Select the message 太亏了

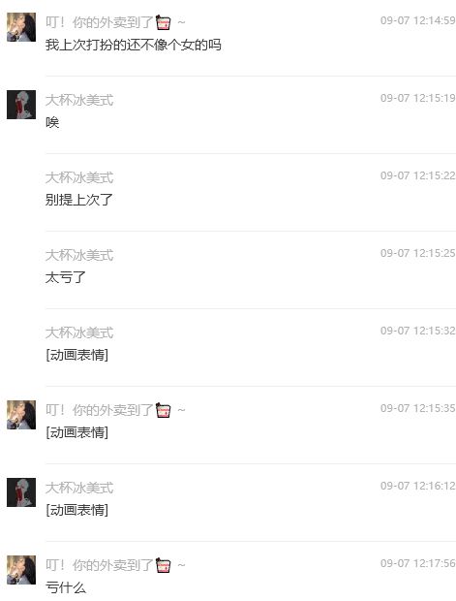point(66,277)
